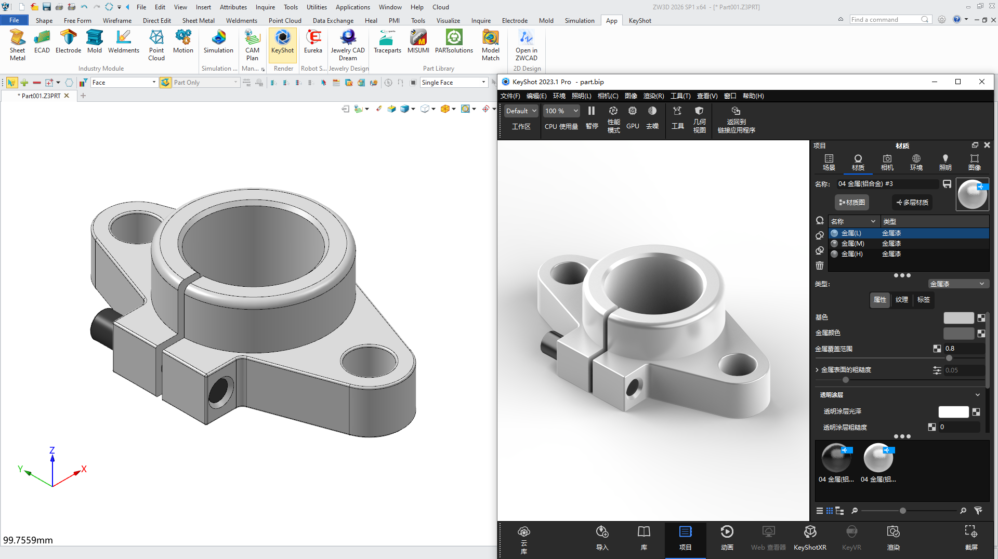This screenshot has width=998, height=559.
Task: Toggle KeyShot GPU mode
Action: tap(633, 117)
